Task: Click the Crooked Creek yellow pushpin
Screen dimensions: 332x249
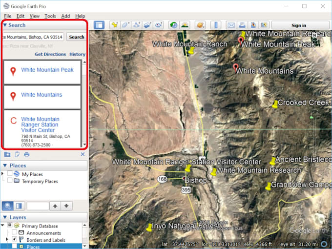Action: click(x=275, y=104)
